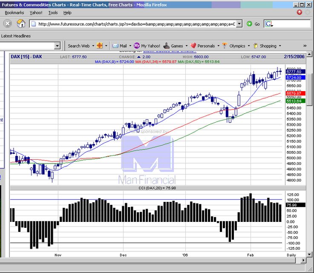This screenshot has height=273, width=314.
Task: Click the MA (DAX,50) = 5513.64 legend
Action: [199, 62]
